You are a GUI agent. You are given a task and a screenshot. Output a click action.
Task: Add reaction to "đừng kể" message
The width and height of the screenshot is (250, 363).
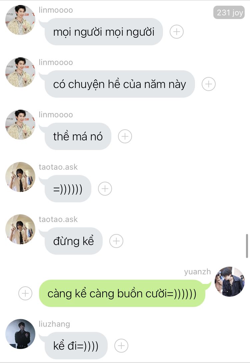(116, 241)
